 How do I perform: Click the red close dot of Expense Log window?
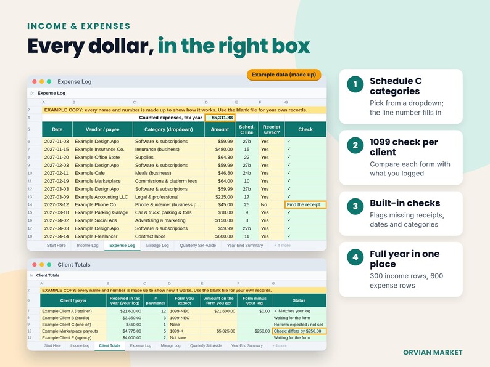pos(35,82)
